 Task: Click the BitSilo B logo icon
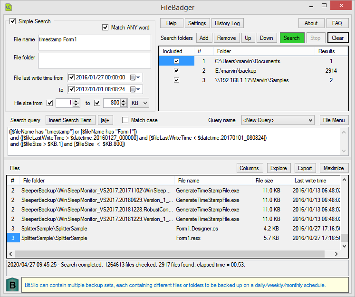tap(12, 285)
